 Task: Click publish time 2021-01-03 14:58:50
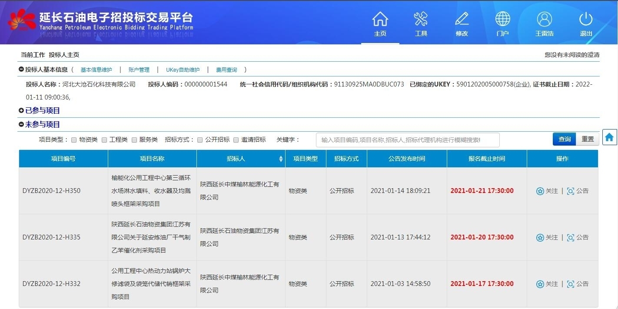click(x=400, y=284)
